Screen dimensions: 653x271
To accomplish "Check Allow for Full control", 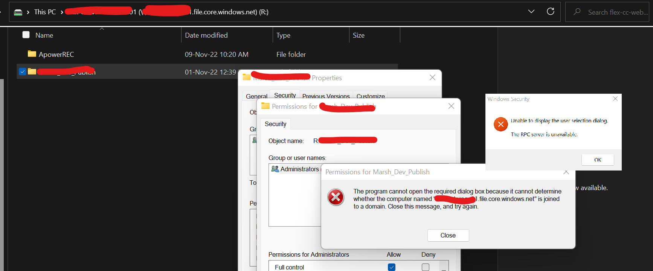I will [392, 267].
